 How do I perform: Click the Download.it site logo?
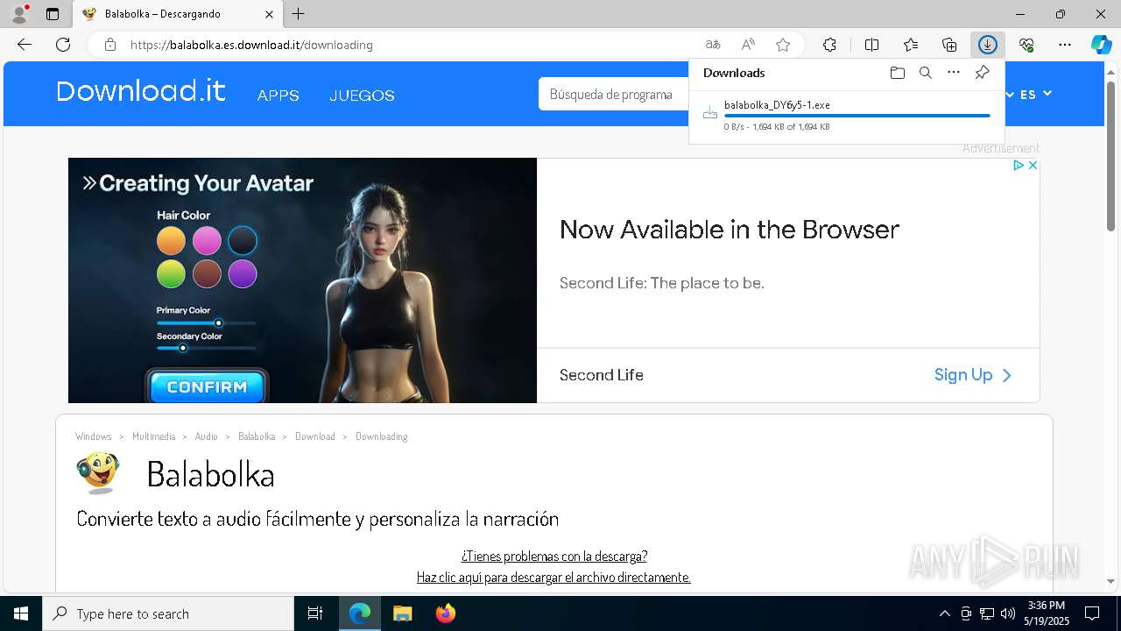[x=141, y=91]
